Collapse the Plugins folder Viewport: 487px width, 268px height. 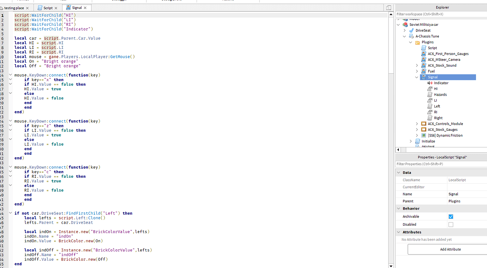[x=411, y=42]
